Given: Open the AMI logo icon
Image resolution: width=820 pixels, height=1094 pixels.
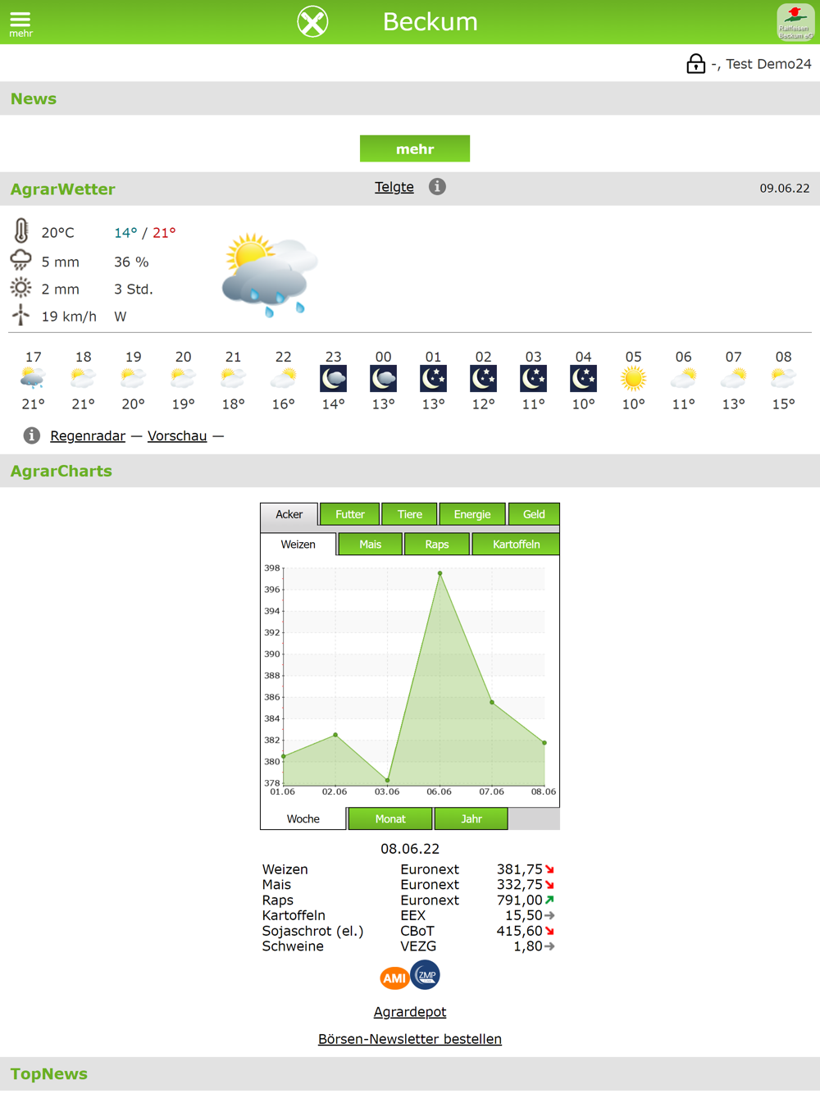Looking at the screenshot, I should click(x=394, y=978).
